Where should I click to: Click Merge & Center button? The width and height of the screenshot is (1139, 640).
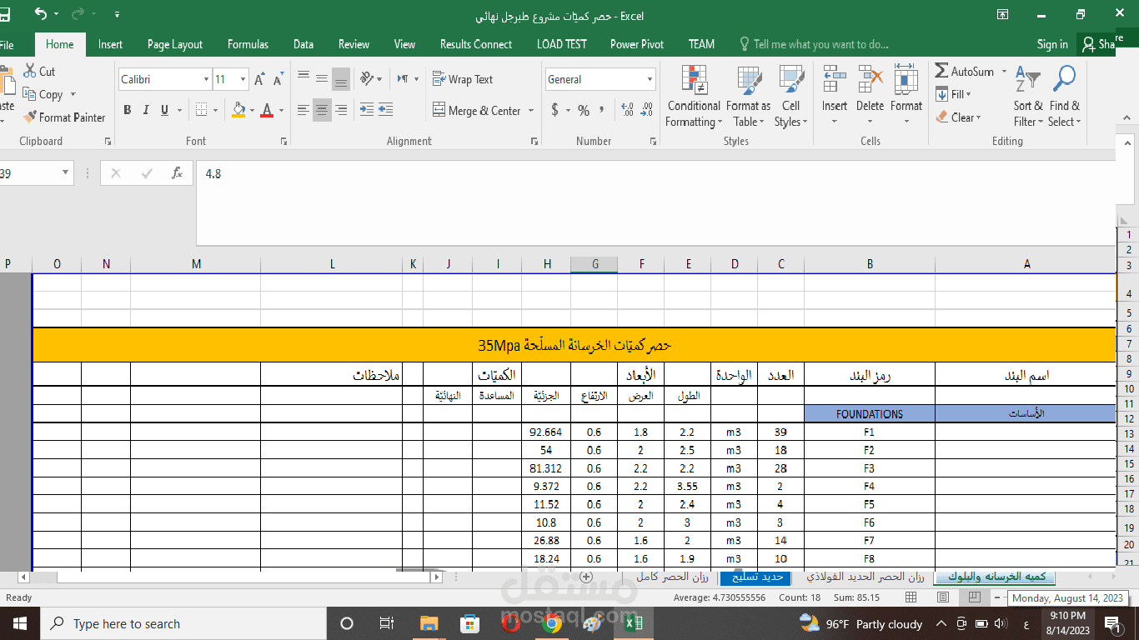[478, 110]
